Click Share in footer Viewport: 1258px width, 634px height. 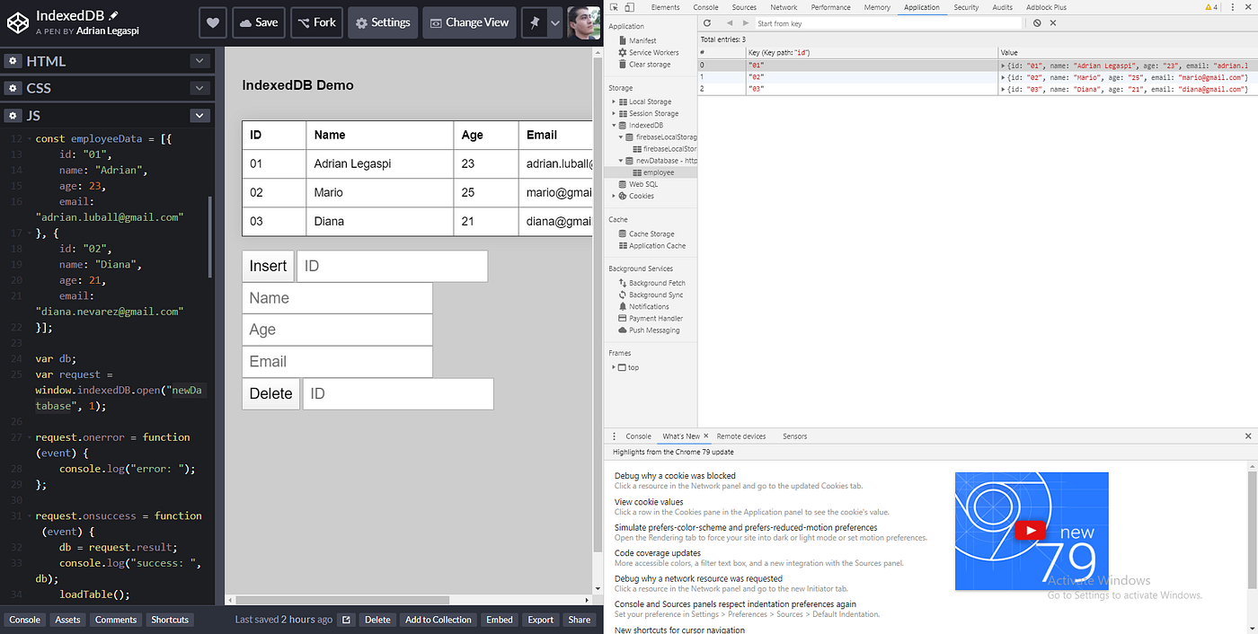[x=580, y=620]
